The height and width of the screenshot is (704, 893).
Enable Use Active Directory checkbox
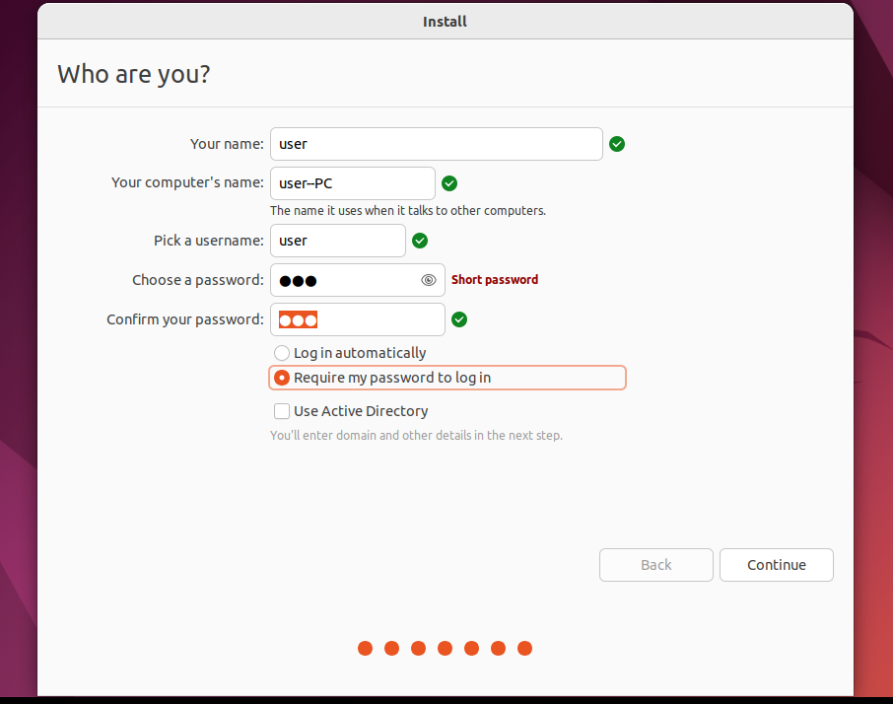tap(282, 411)
